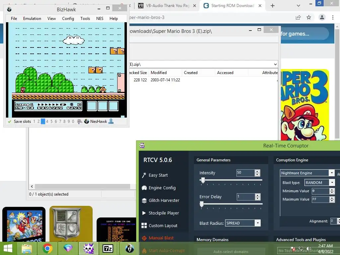Decrease Maximum Value with the down arrow
The width and height of the screenshot is (340, 255).
[332, 201]
